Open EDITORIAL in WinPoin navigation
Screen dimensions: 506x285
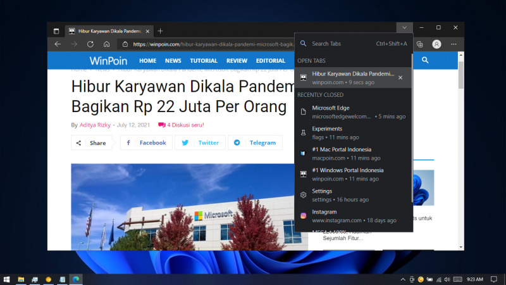tap(271, 60)
